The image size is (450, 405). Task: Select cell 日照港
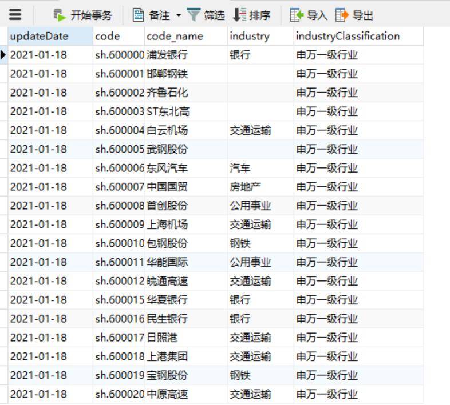pyautogui.click(x=186, y=338)
